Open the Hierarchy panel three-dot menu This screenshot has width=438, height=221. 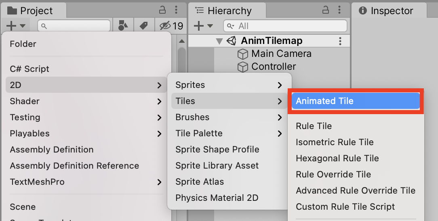tap(339, 10)
